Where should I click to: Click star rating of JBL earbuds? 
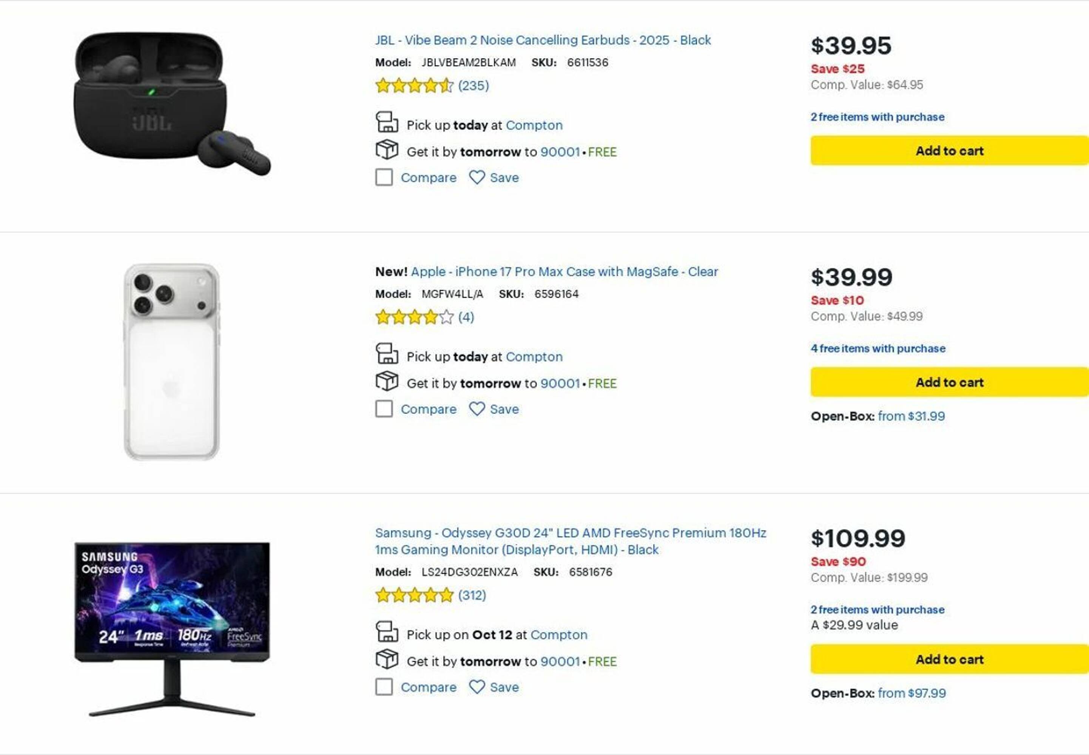414,86
